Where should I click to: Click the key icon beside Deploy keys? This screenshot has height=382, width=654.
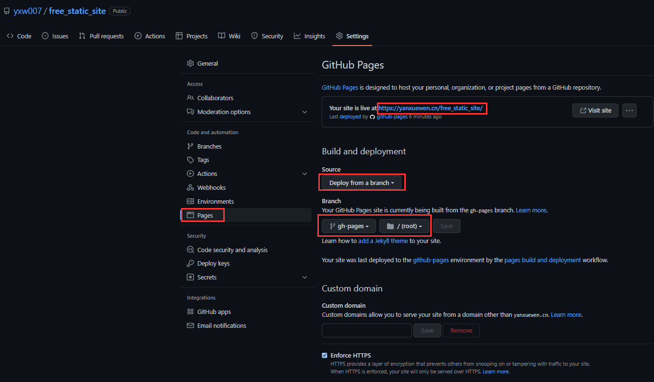pos(190,263)
